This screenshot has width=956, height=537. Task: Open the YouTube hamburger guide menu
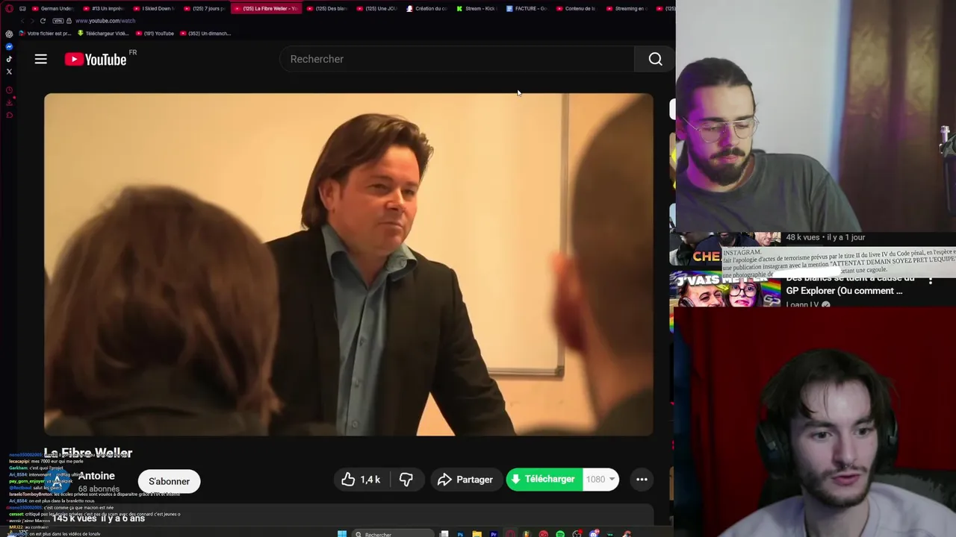tap(41, 59)
